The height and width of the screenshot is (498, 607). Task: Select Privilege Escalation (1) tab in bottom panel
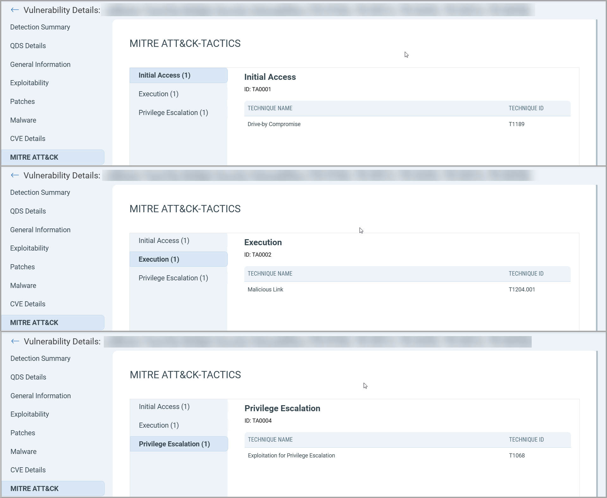[x=179, y=444]
